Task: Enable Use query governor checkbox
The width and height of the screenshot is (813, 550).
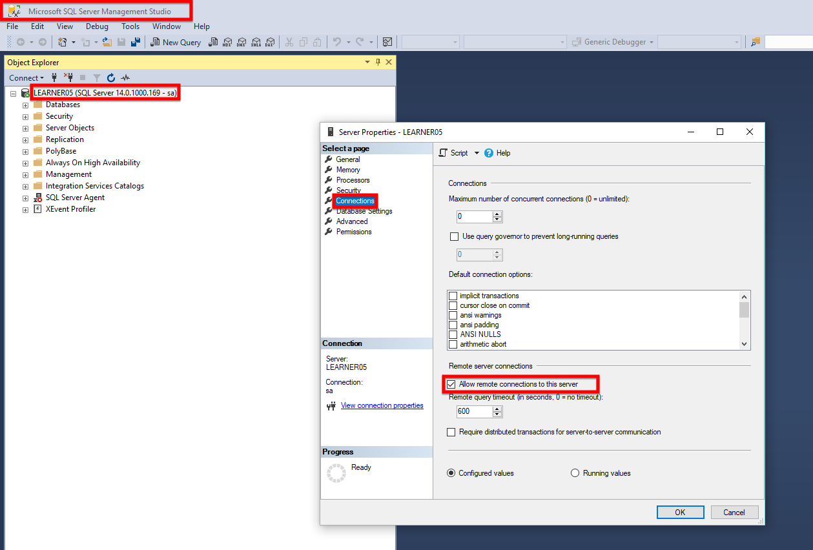Action: click(453, 236)
